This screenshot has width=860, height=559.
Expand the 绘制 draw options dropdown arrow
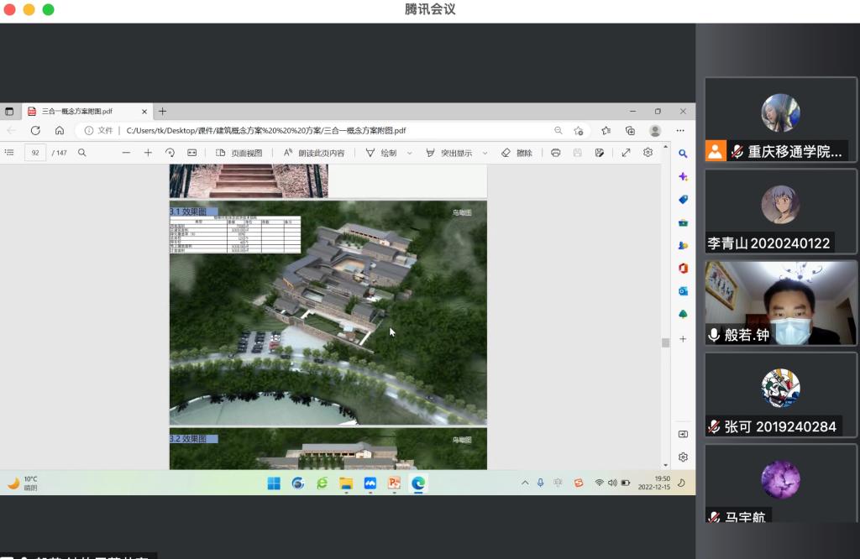410,153
